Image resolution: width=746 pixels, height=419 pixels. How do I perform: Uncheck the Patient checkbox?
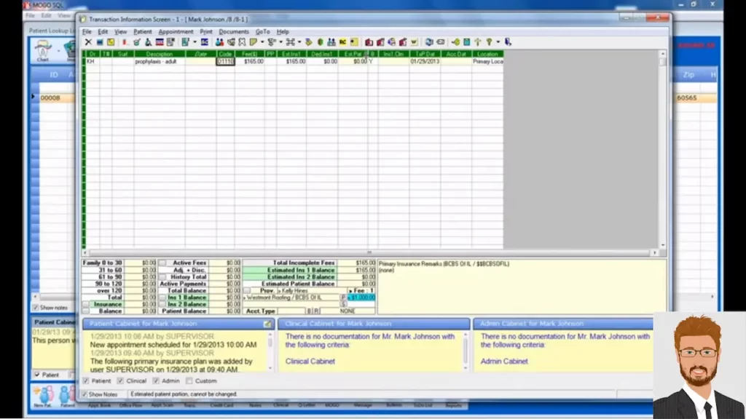[86, 380]
